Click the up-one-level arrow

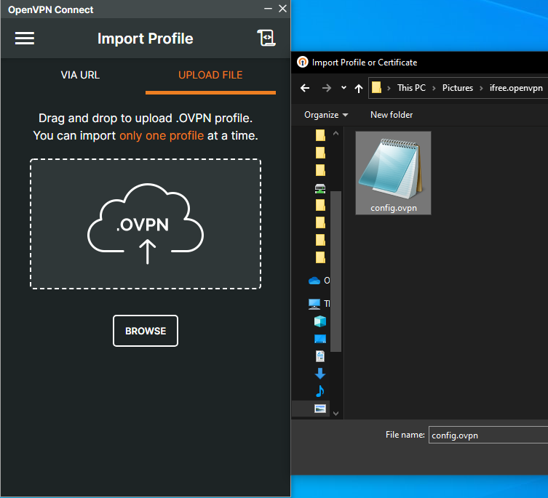[358, 88]
